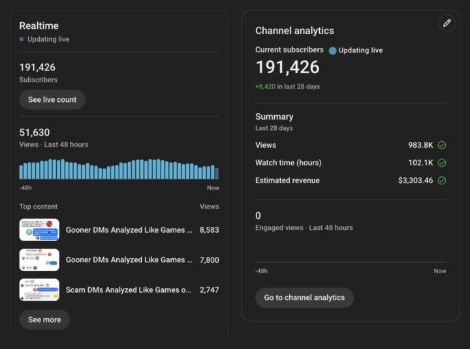The height and width of the screenshot is (349, 470).
Task: Click the Top content heading
Action: click(38, 207)
